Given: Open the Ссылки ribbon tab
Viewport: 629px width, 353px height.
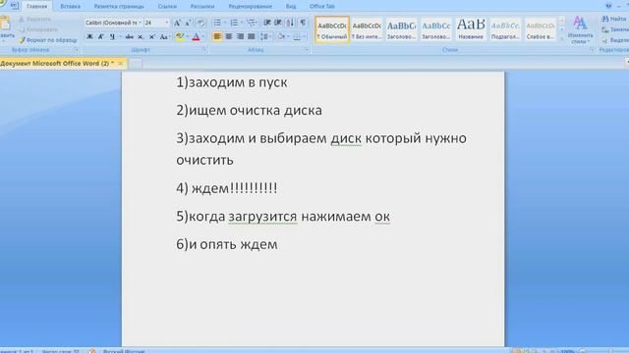Looking at the screenshot, I should pos(167,7).
